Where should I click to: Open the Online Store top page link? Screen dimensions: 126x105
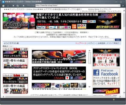tap(99, 9)
